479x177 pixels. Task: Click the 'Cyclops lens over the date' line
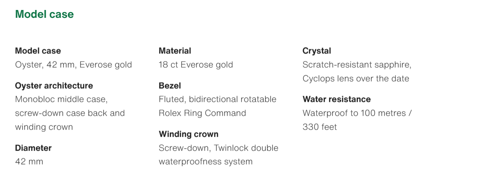tap(356, 78)
